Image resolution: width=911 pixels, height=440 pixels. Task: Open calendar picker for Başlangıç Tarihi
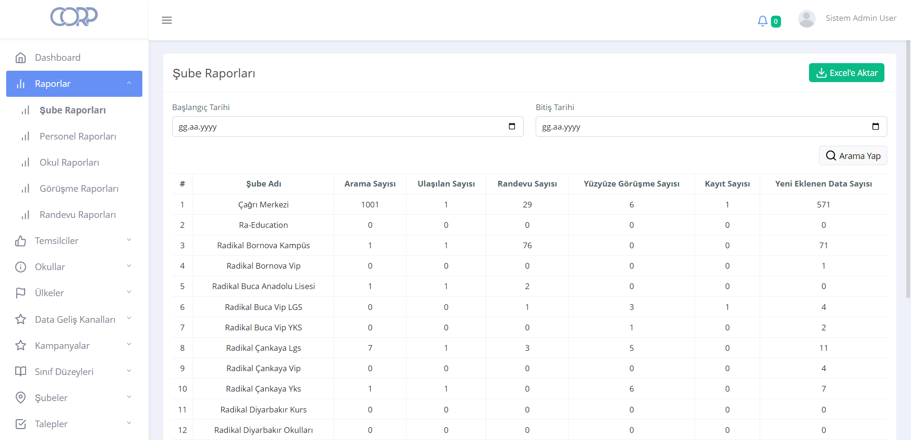point(511,126)
